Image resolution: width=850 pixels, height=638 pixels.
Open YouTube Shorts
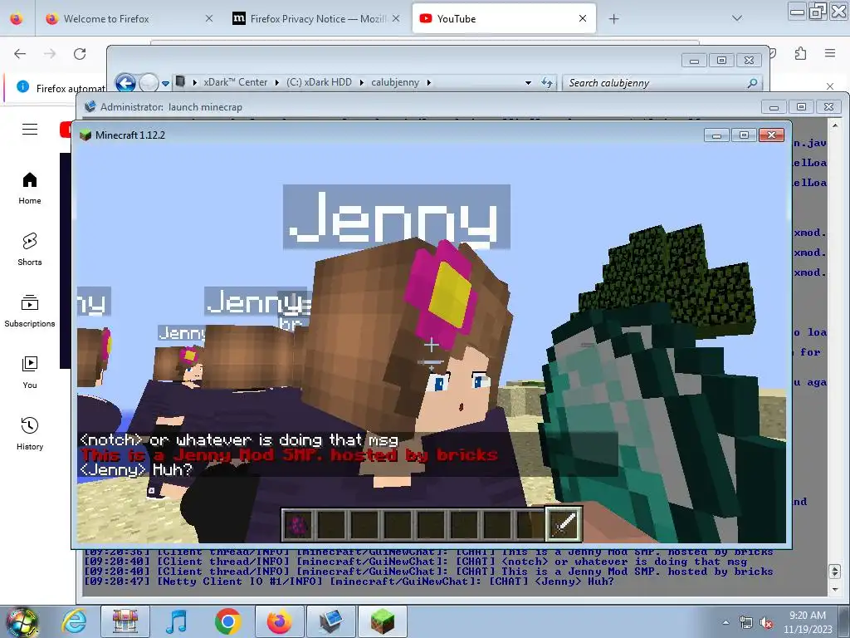coord(30,249)
